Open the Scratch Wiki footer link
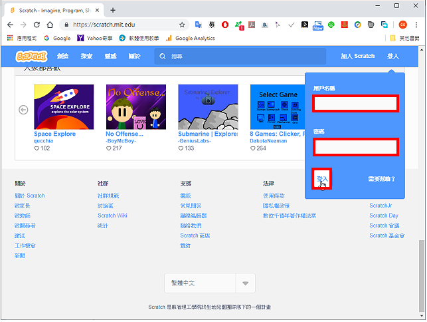The width and height of the screenshot is (427, 322). coord(112,216)
